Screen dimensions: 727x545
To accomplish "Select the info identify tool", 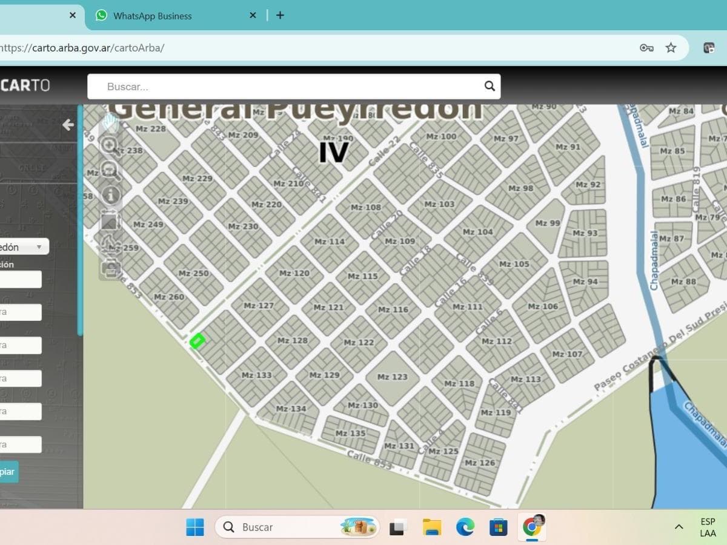I will 110,195.
